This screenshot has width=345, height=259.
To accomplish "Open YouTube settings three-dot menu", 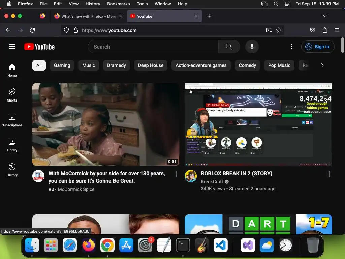I will (291, 47).
